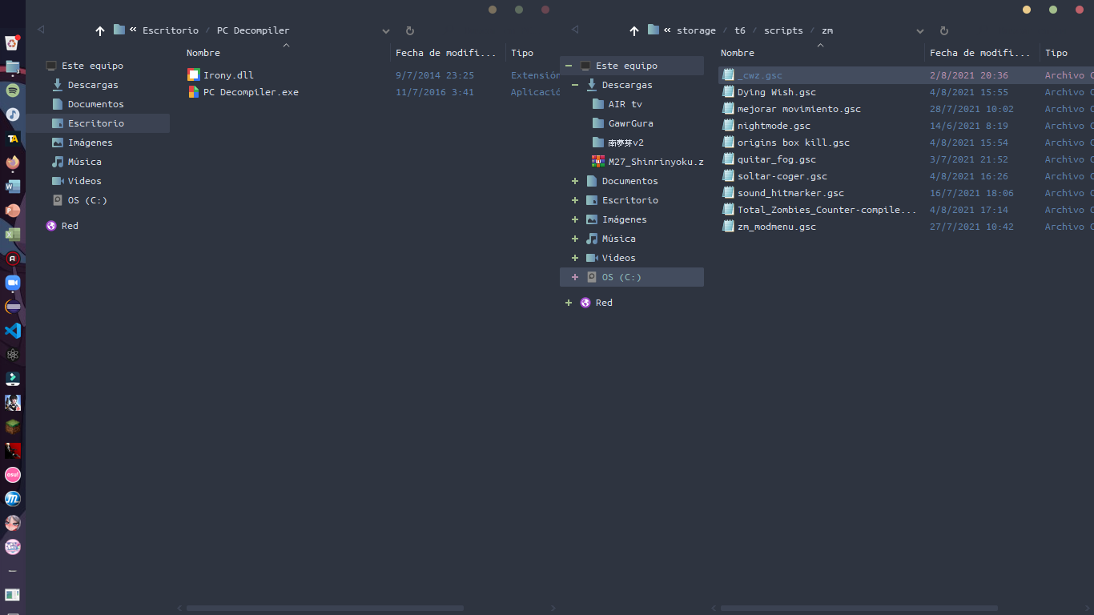
Task: Go to t6 breadcrumb segment
Action: pos(740,30)
